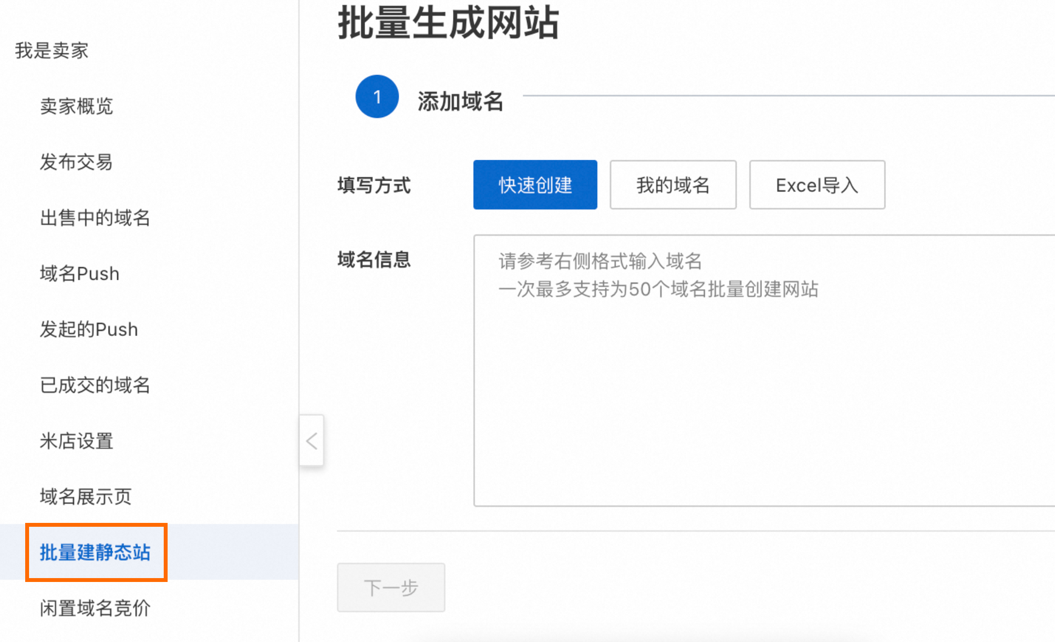Image resolution: width=1055 pixels, height=642 pixels.
Task: Click the step 1 circle indicator
Action: (x=377, y=96)
